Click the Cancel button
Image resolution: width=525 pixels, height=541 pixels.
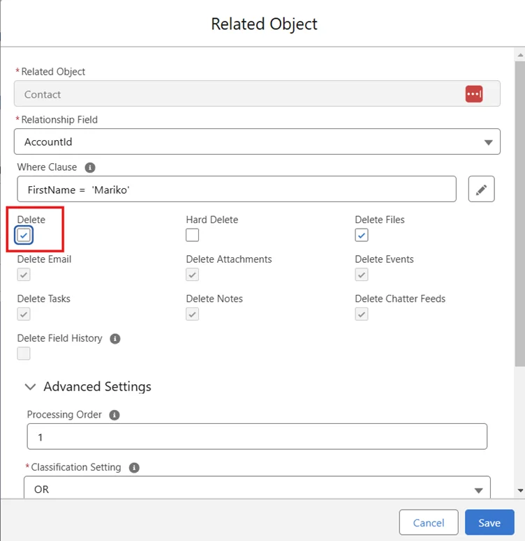(429, 522)
